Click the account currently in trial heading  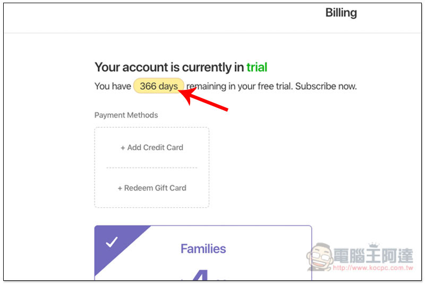point(181,67)
